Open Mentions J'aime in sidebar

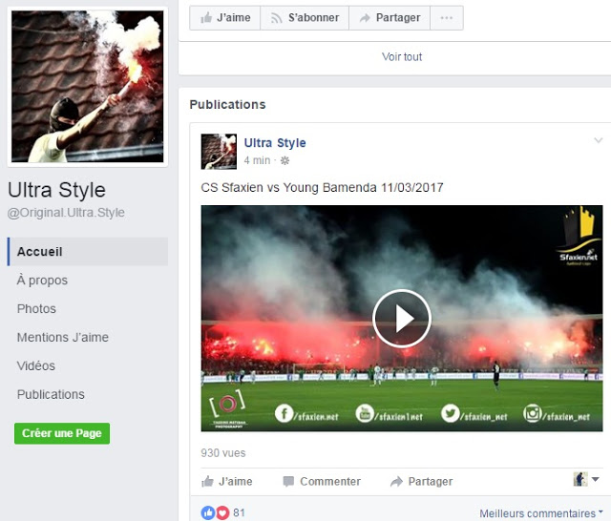(63, 337)
